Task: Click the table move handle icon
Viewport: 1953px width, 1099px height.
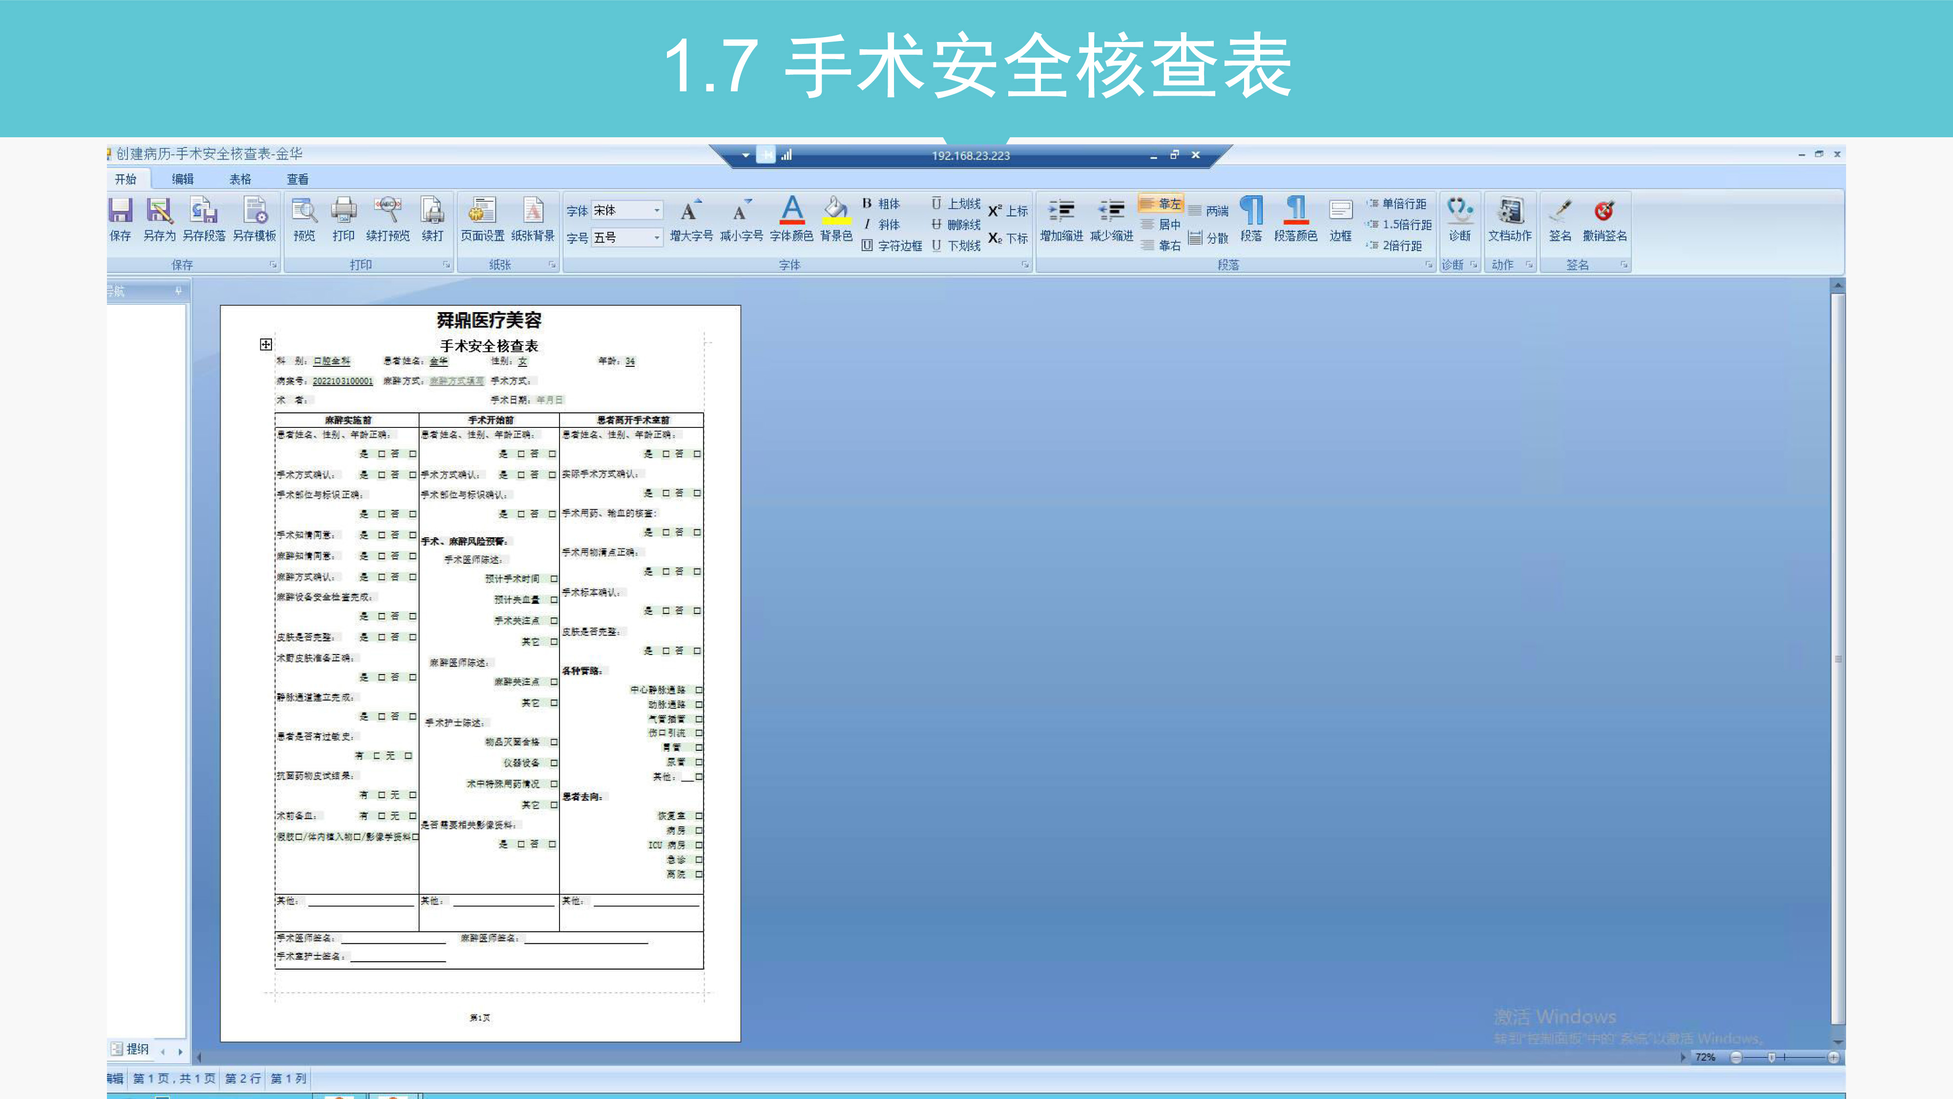Action: (265, 344)
